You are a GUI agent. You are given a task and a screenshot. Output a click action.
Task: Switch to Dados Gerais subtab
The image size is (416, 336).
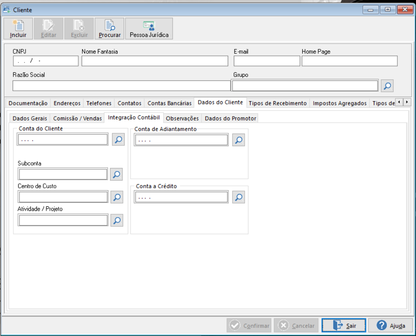coord(30,118)
